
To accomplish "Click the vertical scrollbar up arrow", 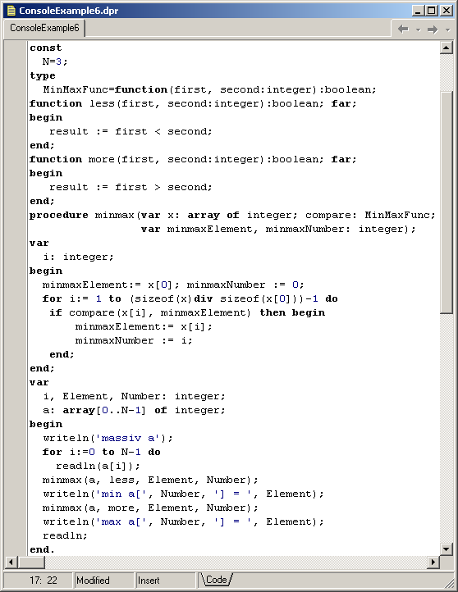I will point(447,48).
